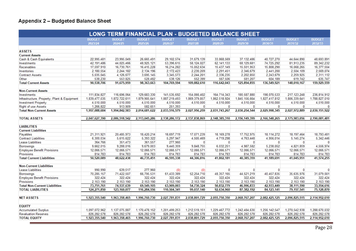Screen dimensions: 356x251
Task: Select the 'BUDGET 2023/24' column header
Action: [x=94, y=41]
